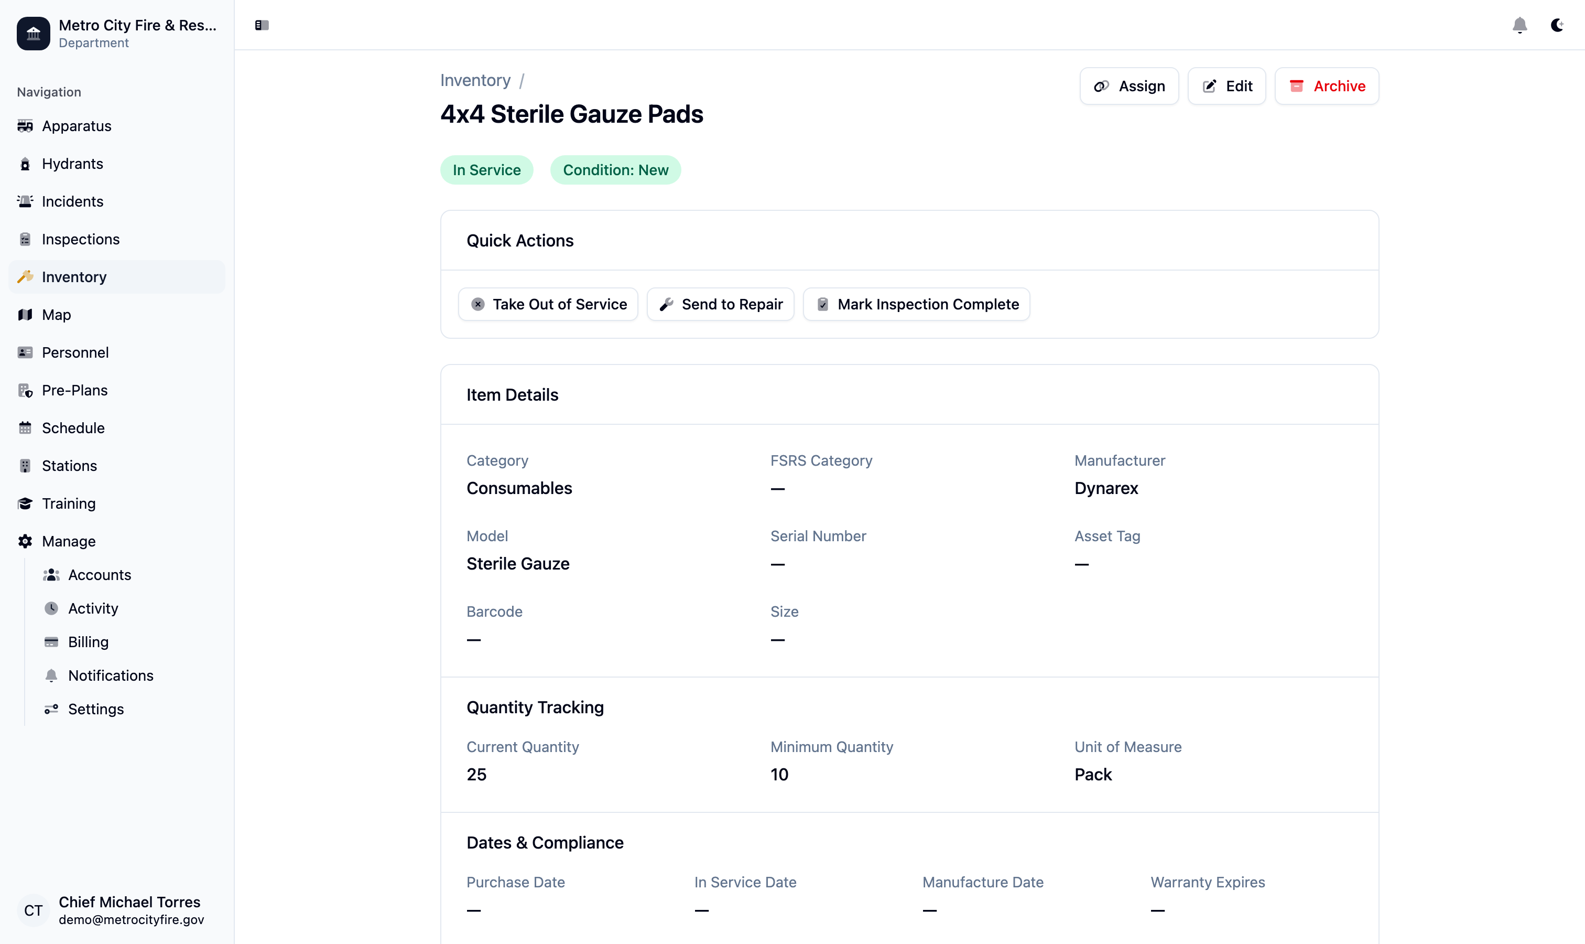Go to Inspections in navigation

(x=81, y=239)
